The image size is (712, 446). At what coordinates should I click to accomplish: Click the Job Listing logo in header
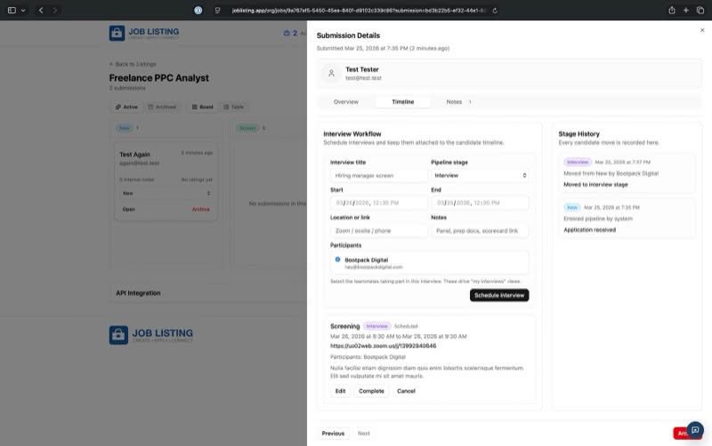click(144, 33)
